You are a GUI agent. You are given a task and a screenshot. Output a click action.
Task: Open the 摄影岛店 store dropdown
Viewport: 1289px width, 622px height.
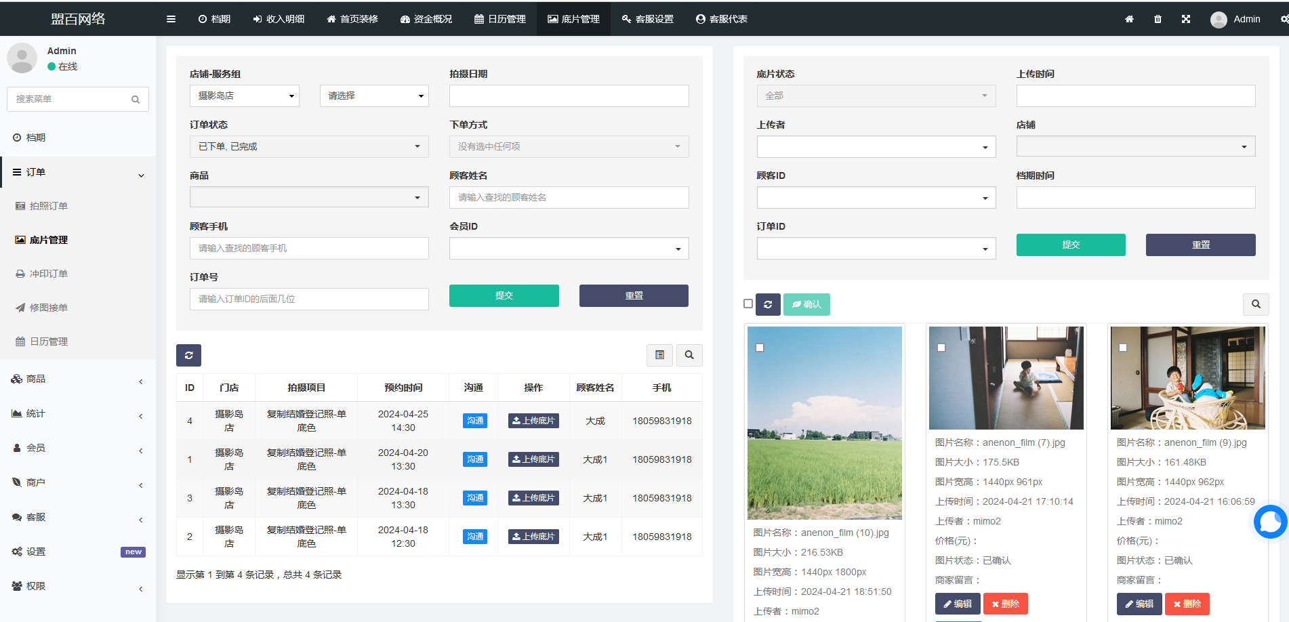(x=244, y=96)
